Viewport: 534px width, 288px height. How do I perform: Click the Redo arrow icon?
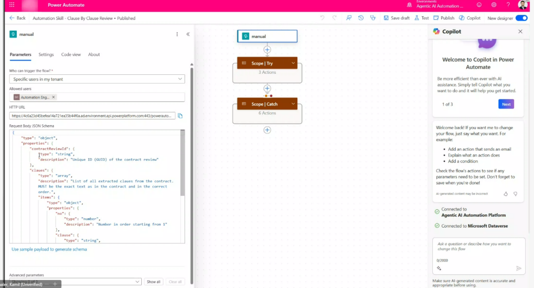coord(334,18)
